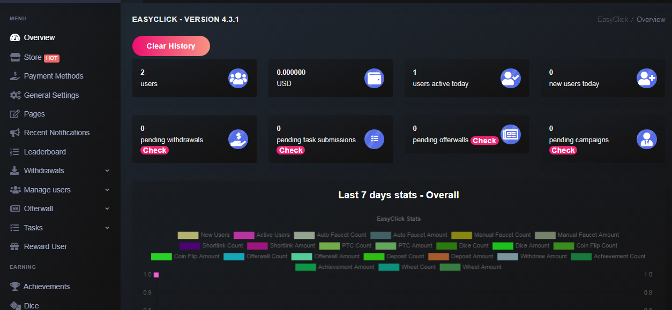Screen dimensions: 672x310
Task: Click the Tasks checklist icon in sidebar
Action: point(15,228)
